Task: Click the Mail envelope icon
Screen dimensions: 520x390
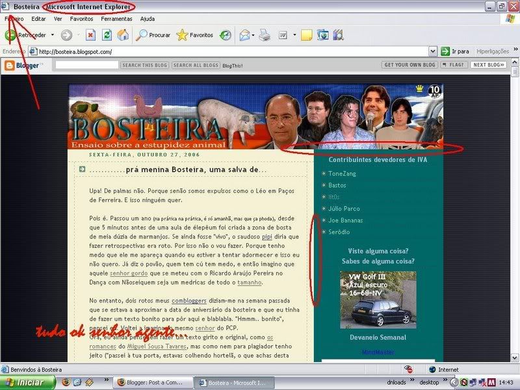Action: click(x=244, y=35)
